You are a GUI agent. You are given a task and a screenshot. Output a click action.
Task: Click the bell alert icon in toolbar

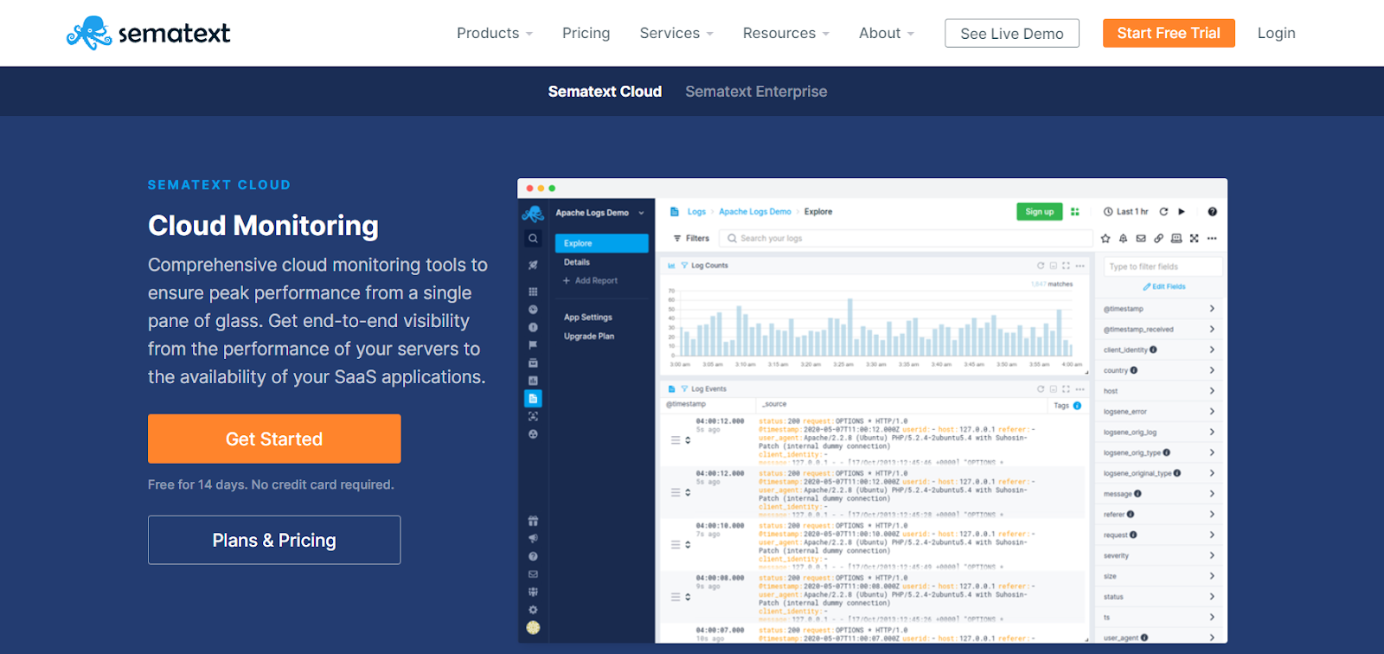(x=1123, y=239)
